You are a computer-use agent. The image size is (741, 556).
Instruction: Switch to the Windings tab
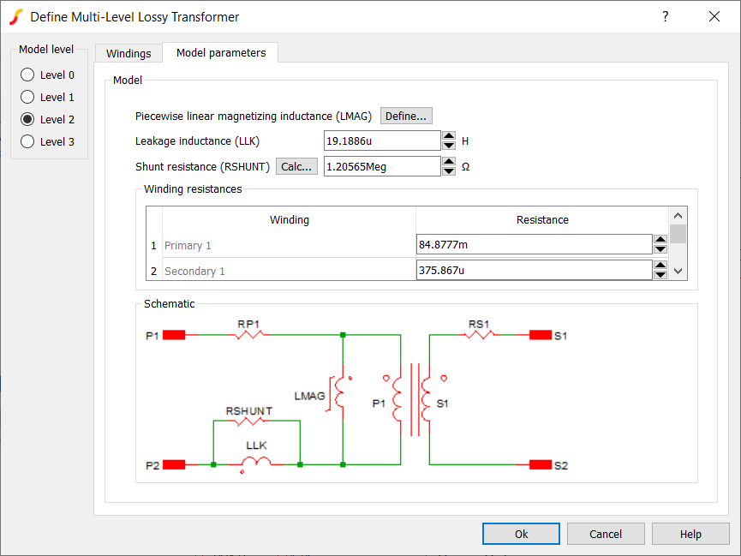point(128,53)
